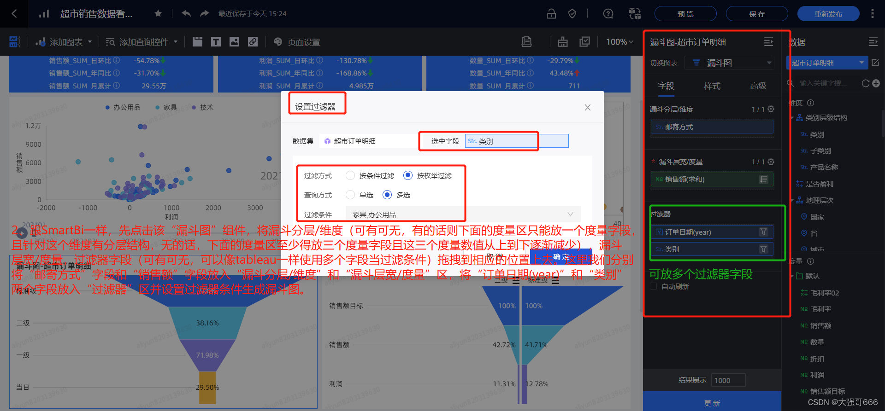This screenshot has width=885, height=411.
Task: Click filter icon on 订单日期(year)
Action: tap(764, 232)
